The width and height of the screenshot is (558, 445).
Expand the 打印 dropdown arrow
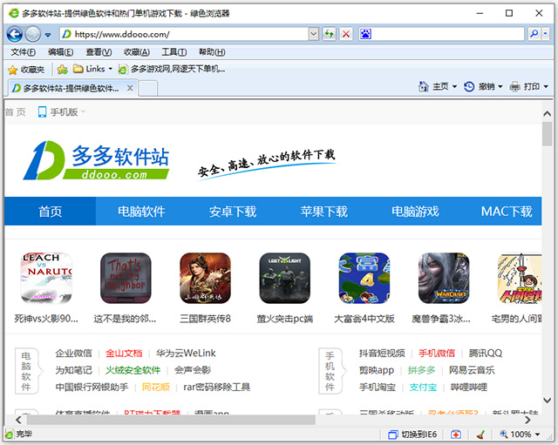[x=546, y=86]
